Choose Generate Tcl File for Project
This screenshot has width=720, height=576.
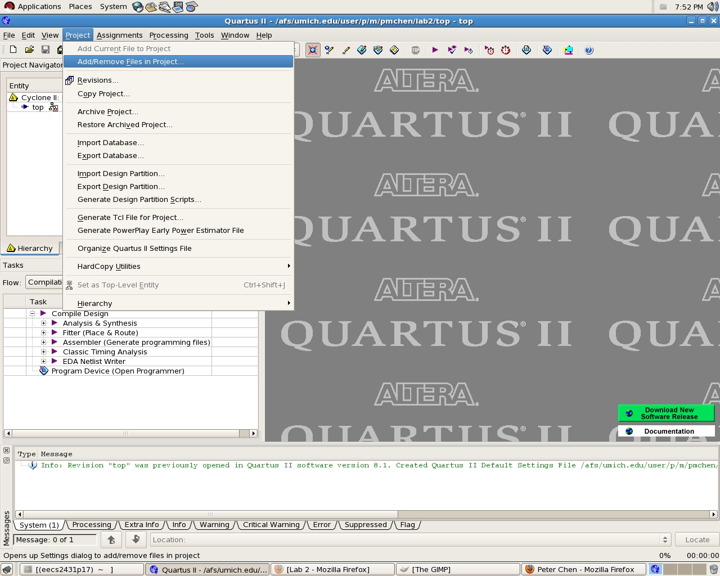pyautogui.click(x=178, y=218)
